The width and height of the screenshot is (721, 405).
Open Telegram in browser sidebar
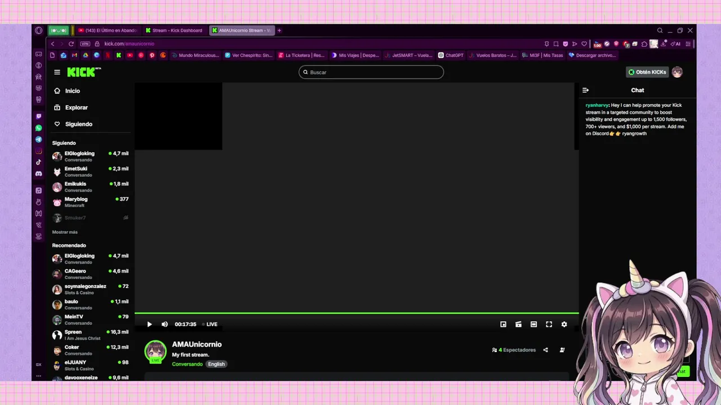[38, 139]
